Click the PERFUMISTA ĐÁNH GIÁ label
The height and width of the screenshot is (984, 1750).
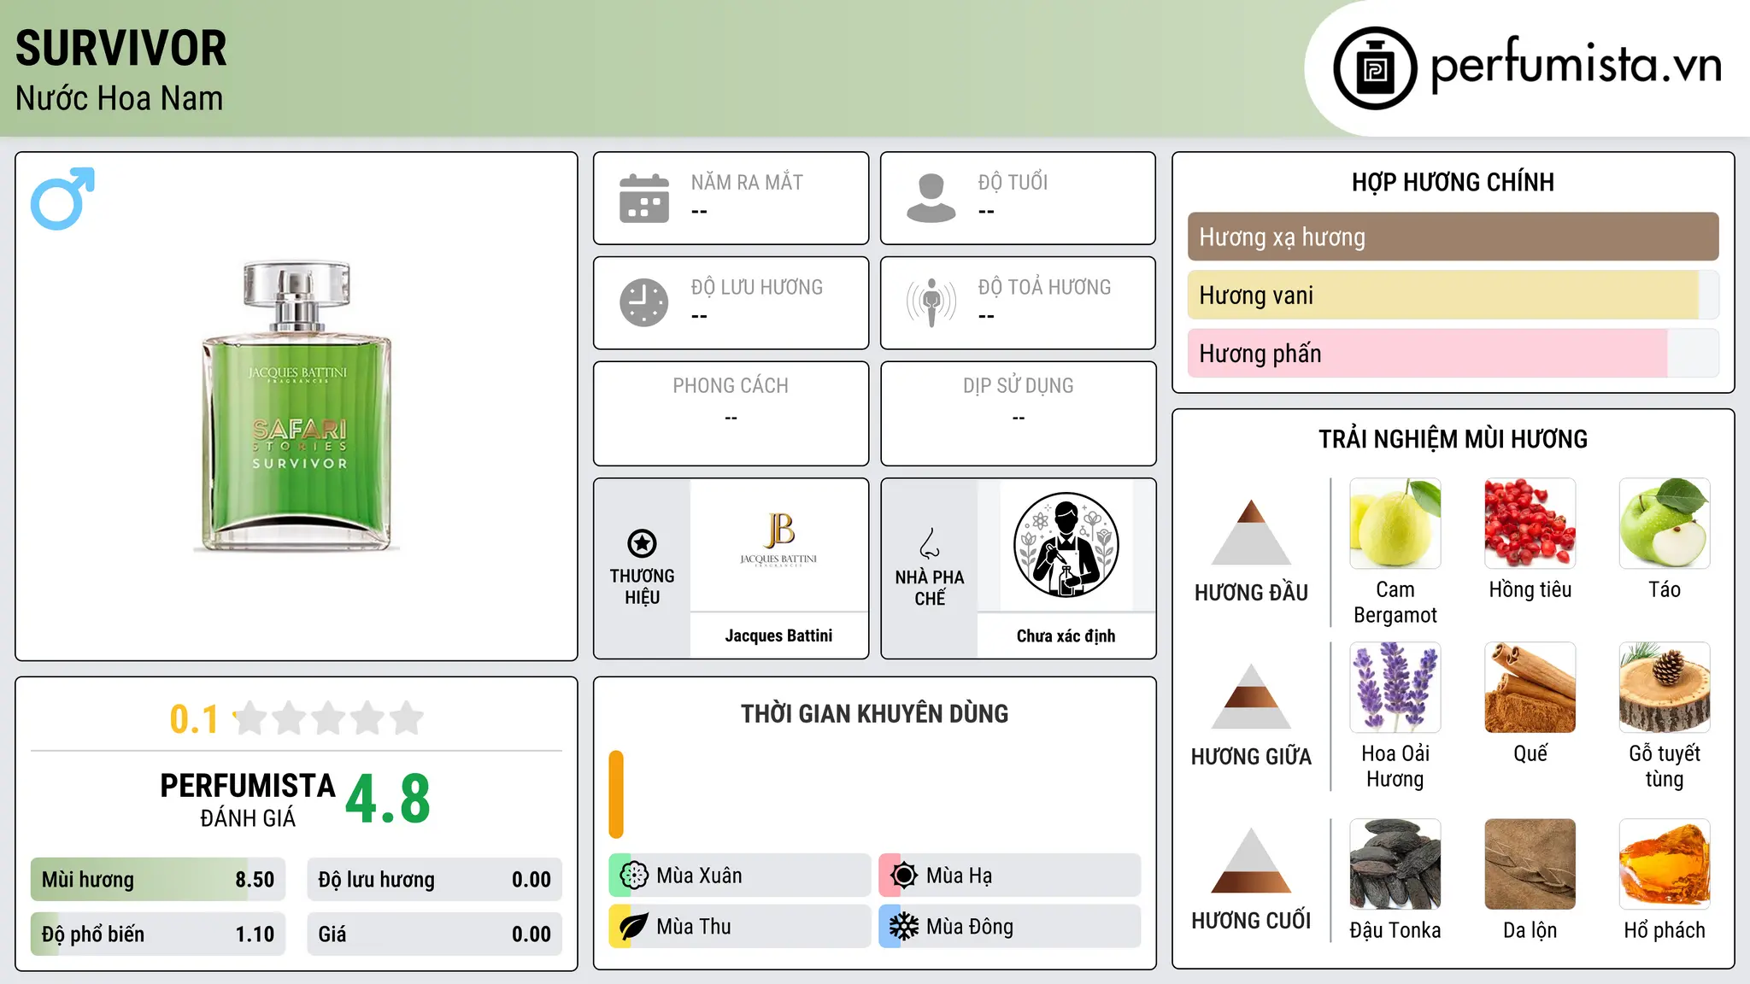[248, 799]
